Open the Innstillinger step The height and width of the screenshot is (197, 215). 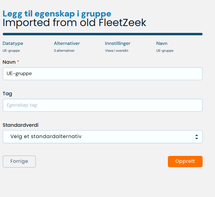pyautogui.click(x=118, y=44)
